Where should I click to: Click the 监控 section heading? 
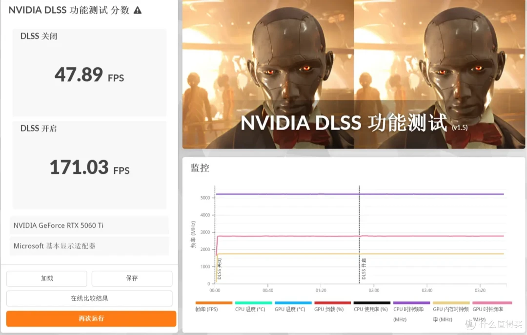coord(200,167)
